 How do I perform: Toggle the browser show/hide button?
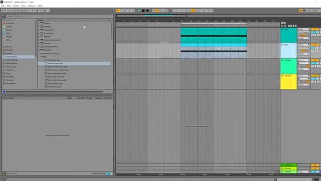coord(3,16)
